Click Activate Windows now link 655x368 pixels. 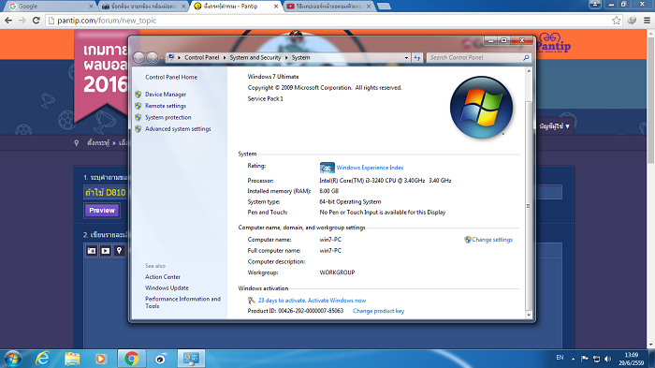[x=337, y=301]
